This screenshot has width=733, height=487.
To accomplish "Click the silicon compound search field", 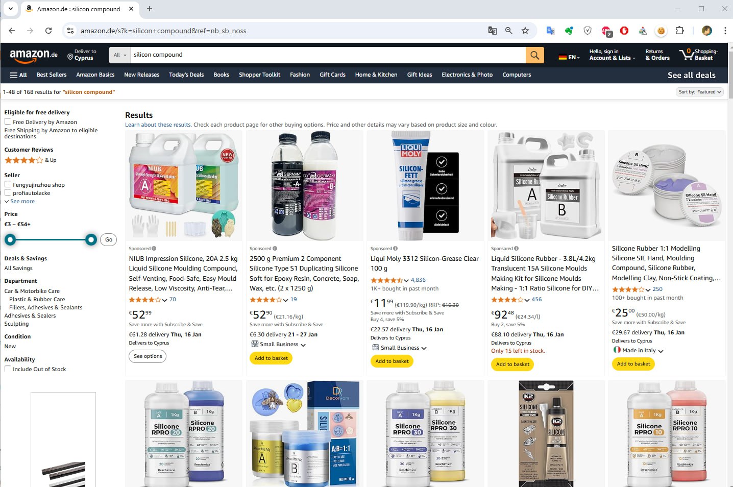I will pyautogui.click(x=328, y=55).
